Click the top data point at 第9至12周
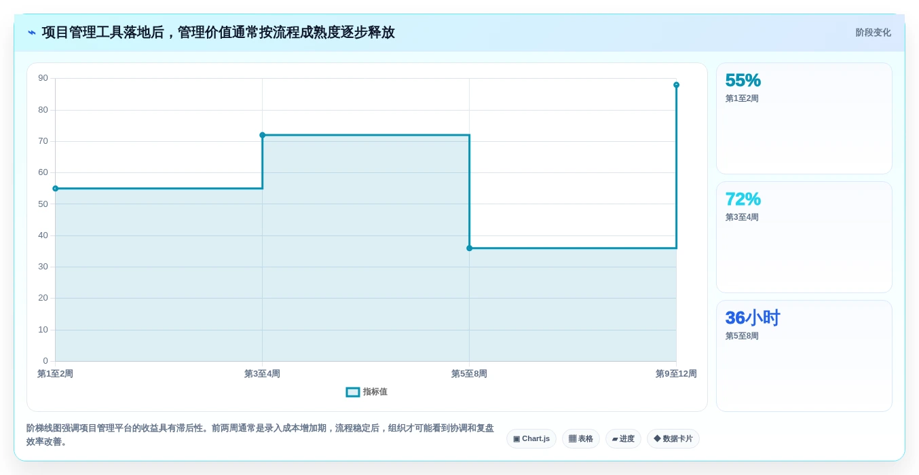The image size is (919, 475). click(677, 85)
